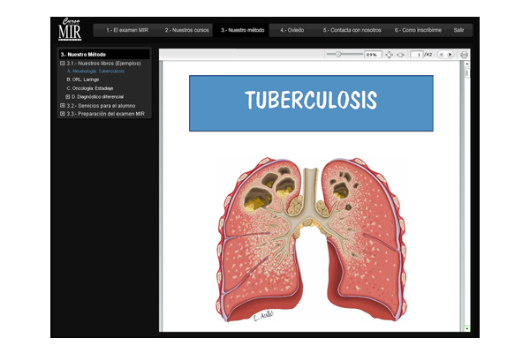The width and height of the screenshot is (530, 353).
Task: Click the page number input field
Action: click(x=417, y=55)
